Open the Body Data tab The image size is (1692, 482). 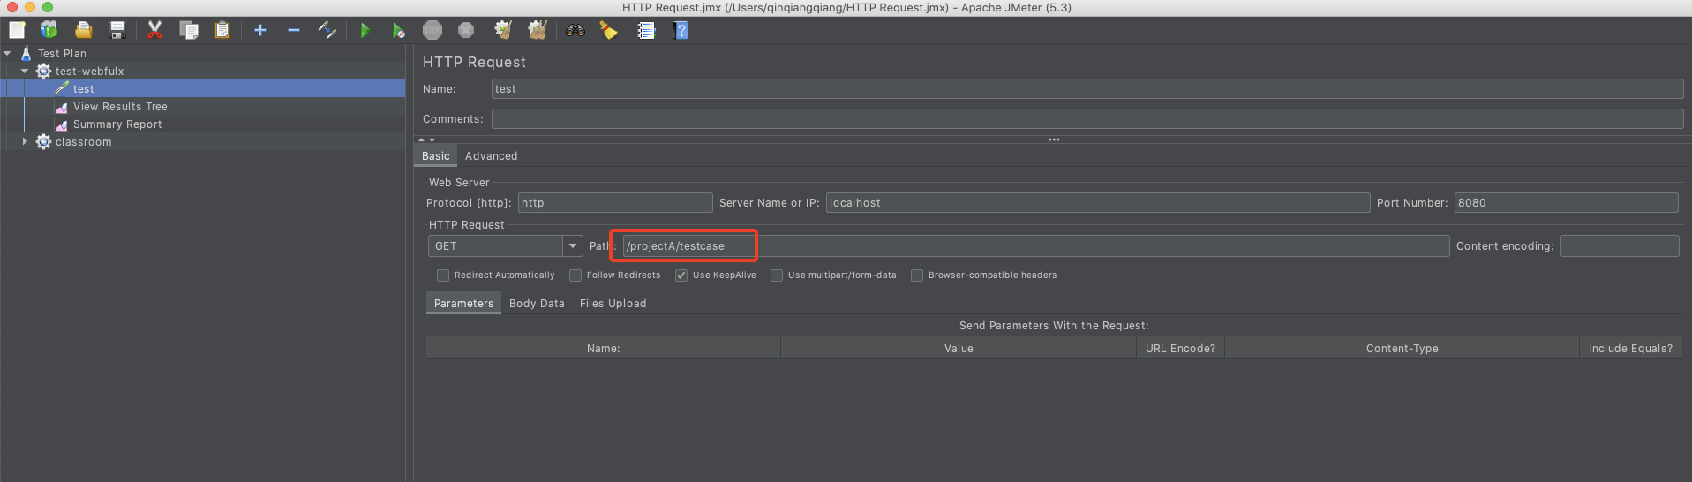pos(537,303)
